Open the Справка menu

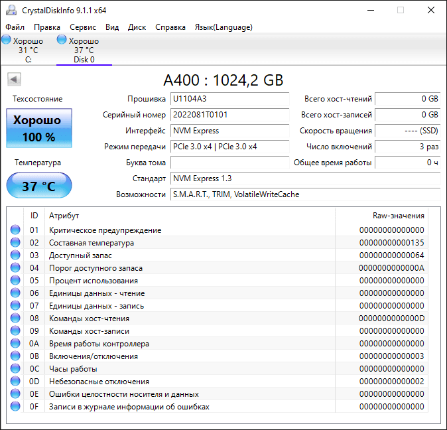click(x=170, y=27)
